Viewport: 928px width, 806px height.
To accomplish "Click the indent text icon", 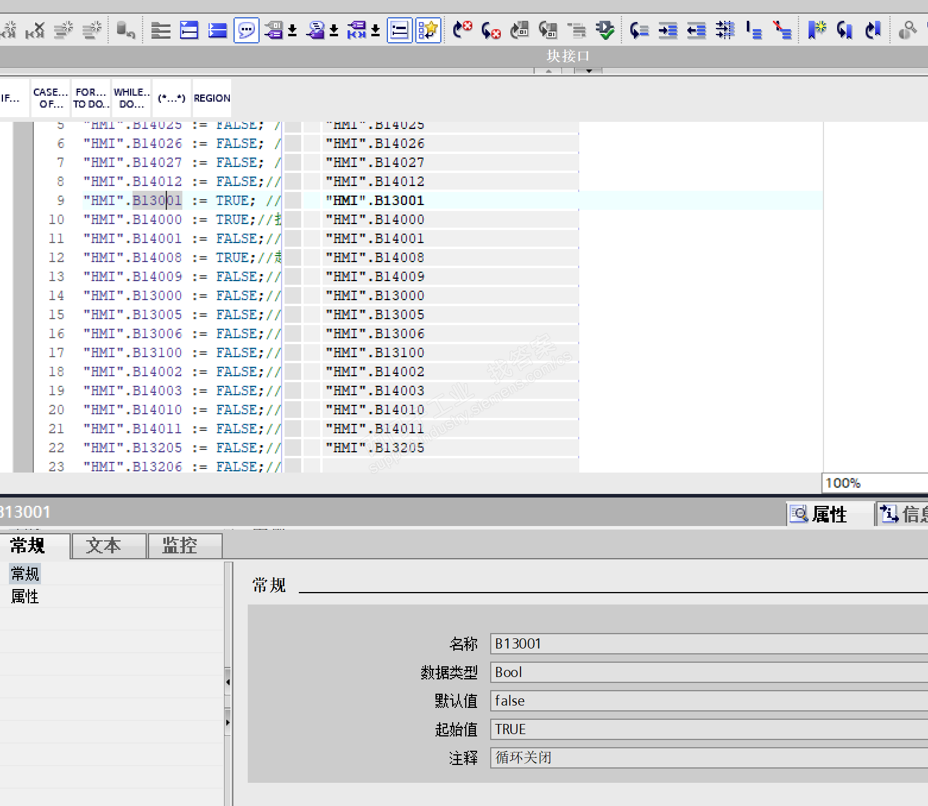I will (x=668, y=30).
